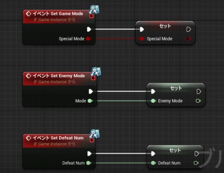Screen dimensions: 224x173
Task: Select the Set Enemy Mode event node title
Action: point(59,76)
